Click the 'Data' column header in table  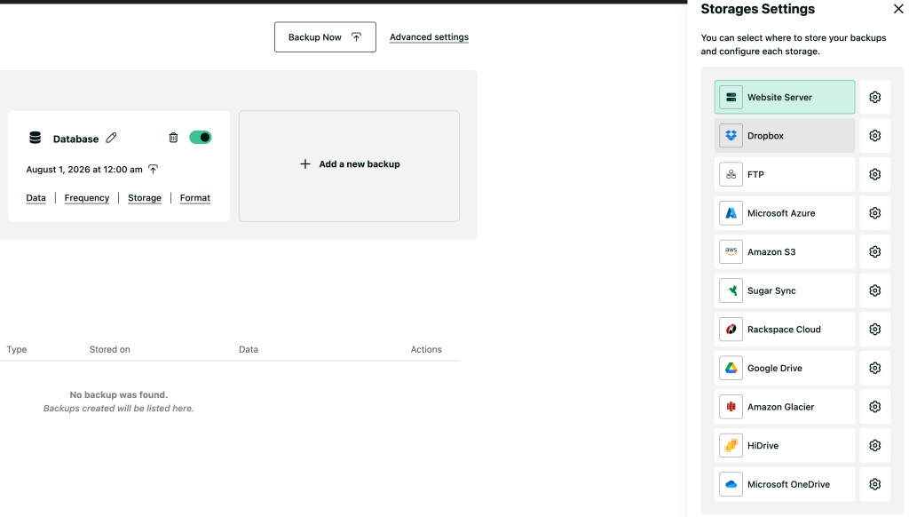click(x=249, y=349)
